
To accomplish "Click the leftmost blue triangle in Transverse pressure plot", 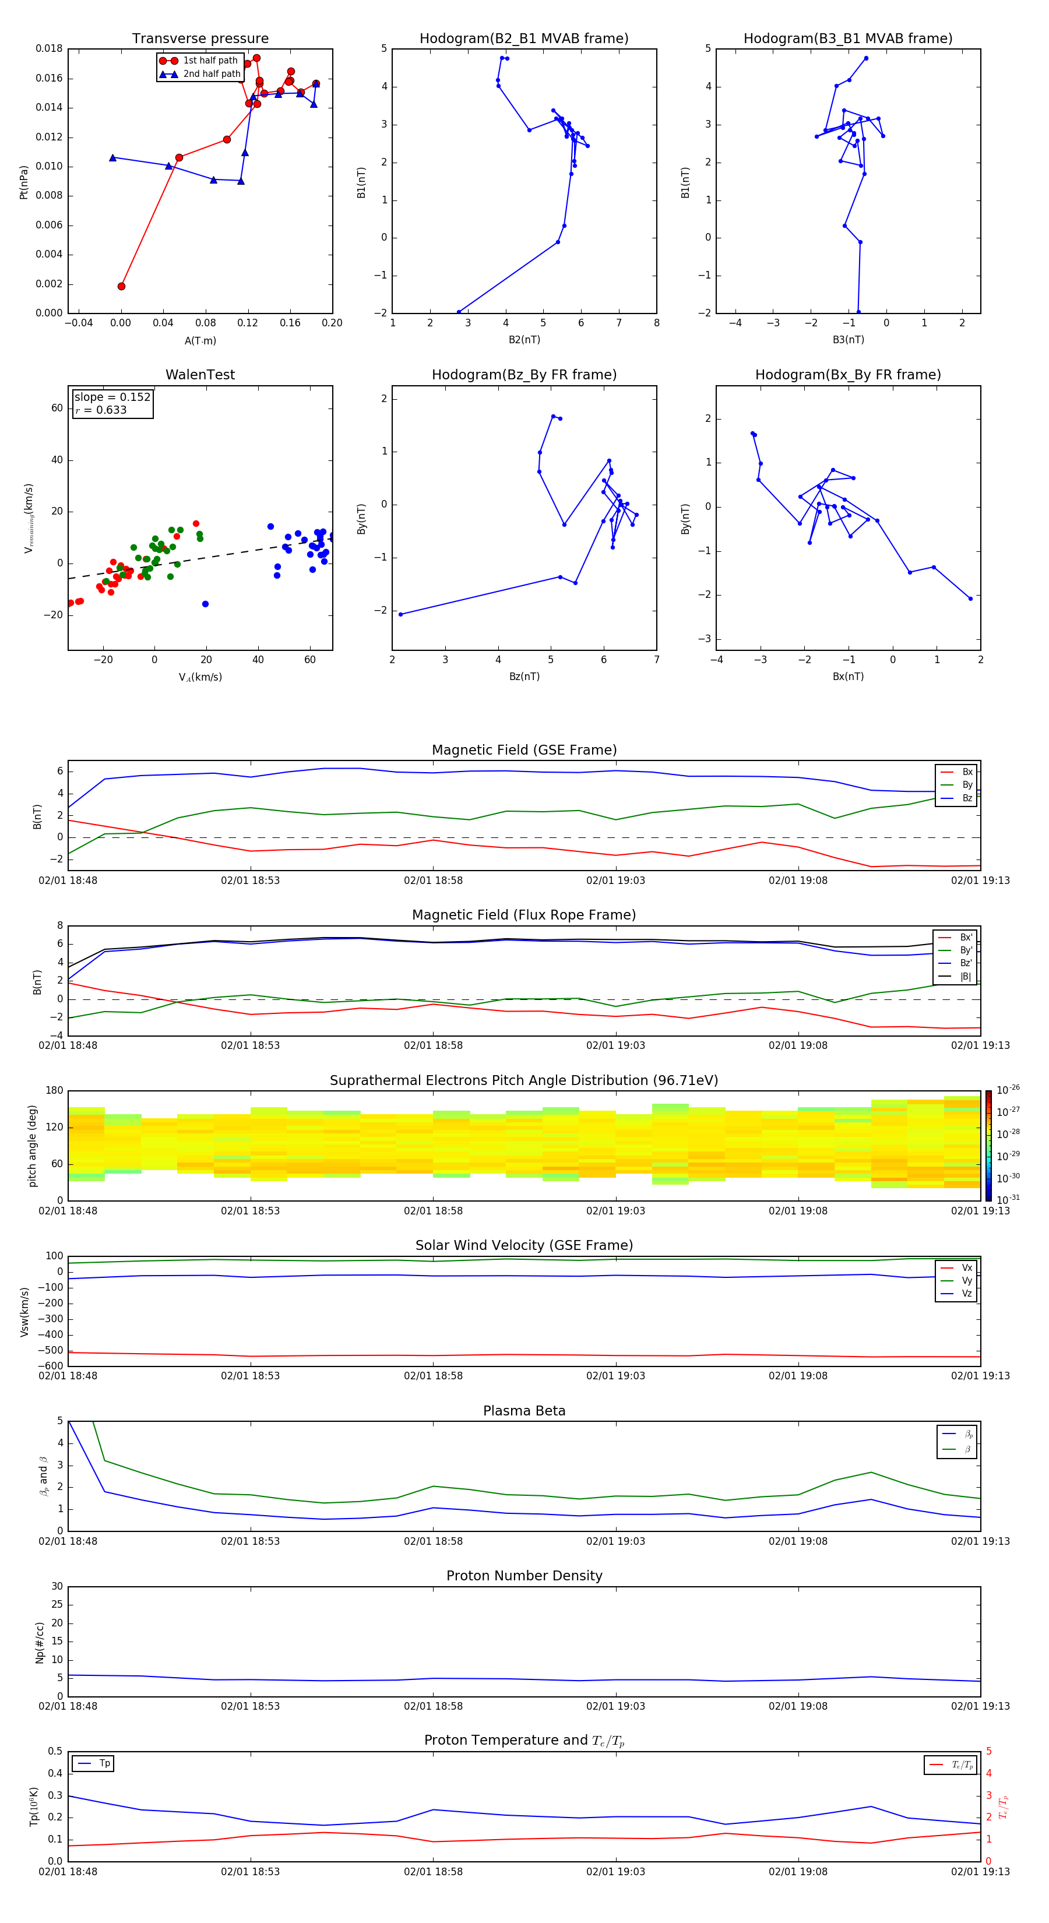I will (x=112, y=157).
